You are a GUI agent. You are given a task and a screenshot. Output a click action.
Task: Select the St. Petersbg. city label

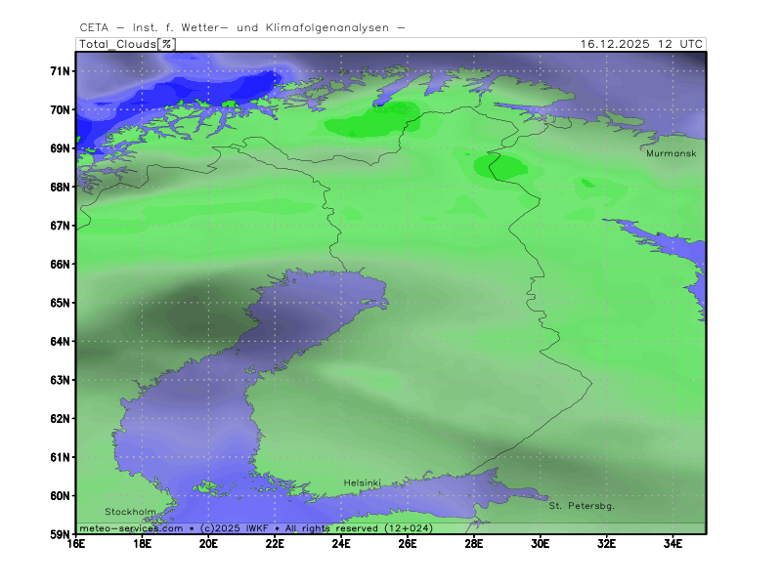point(582,506)
